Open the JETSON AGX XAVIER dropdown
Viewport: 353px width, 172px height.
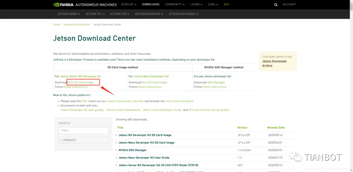point(183,14)
